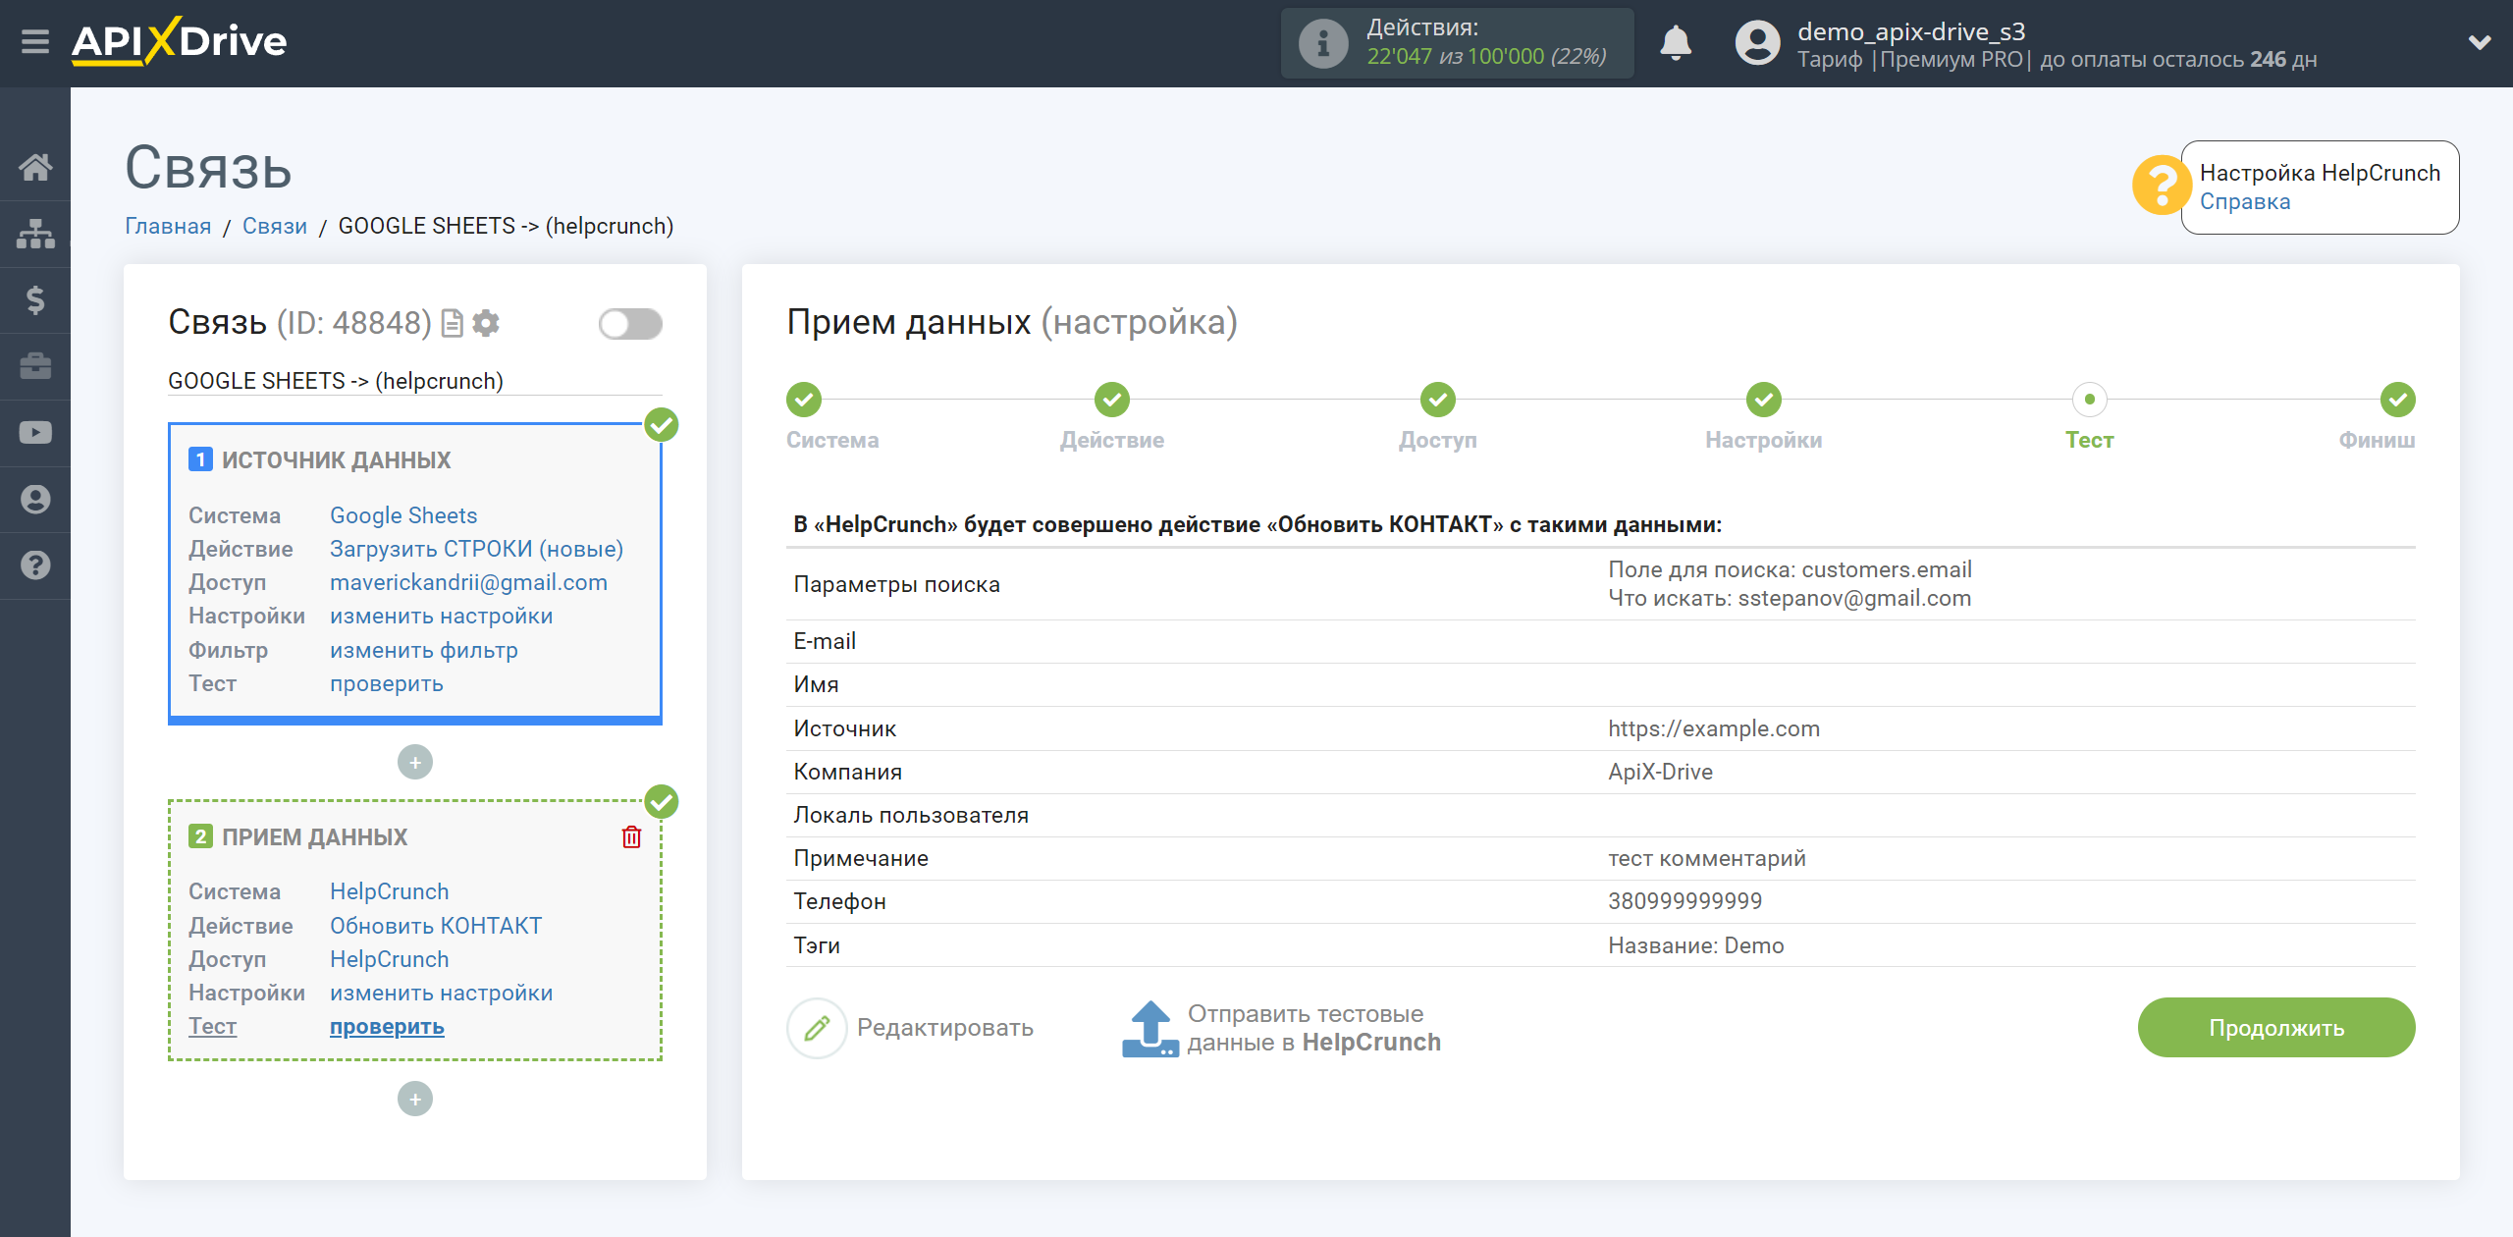Open connections sitemap sidebar icon
The height and width of the screenshot is (1237, 2513).
coord(35,234)
